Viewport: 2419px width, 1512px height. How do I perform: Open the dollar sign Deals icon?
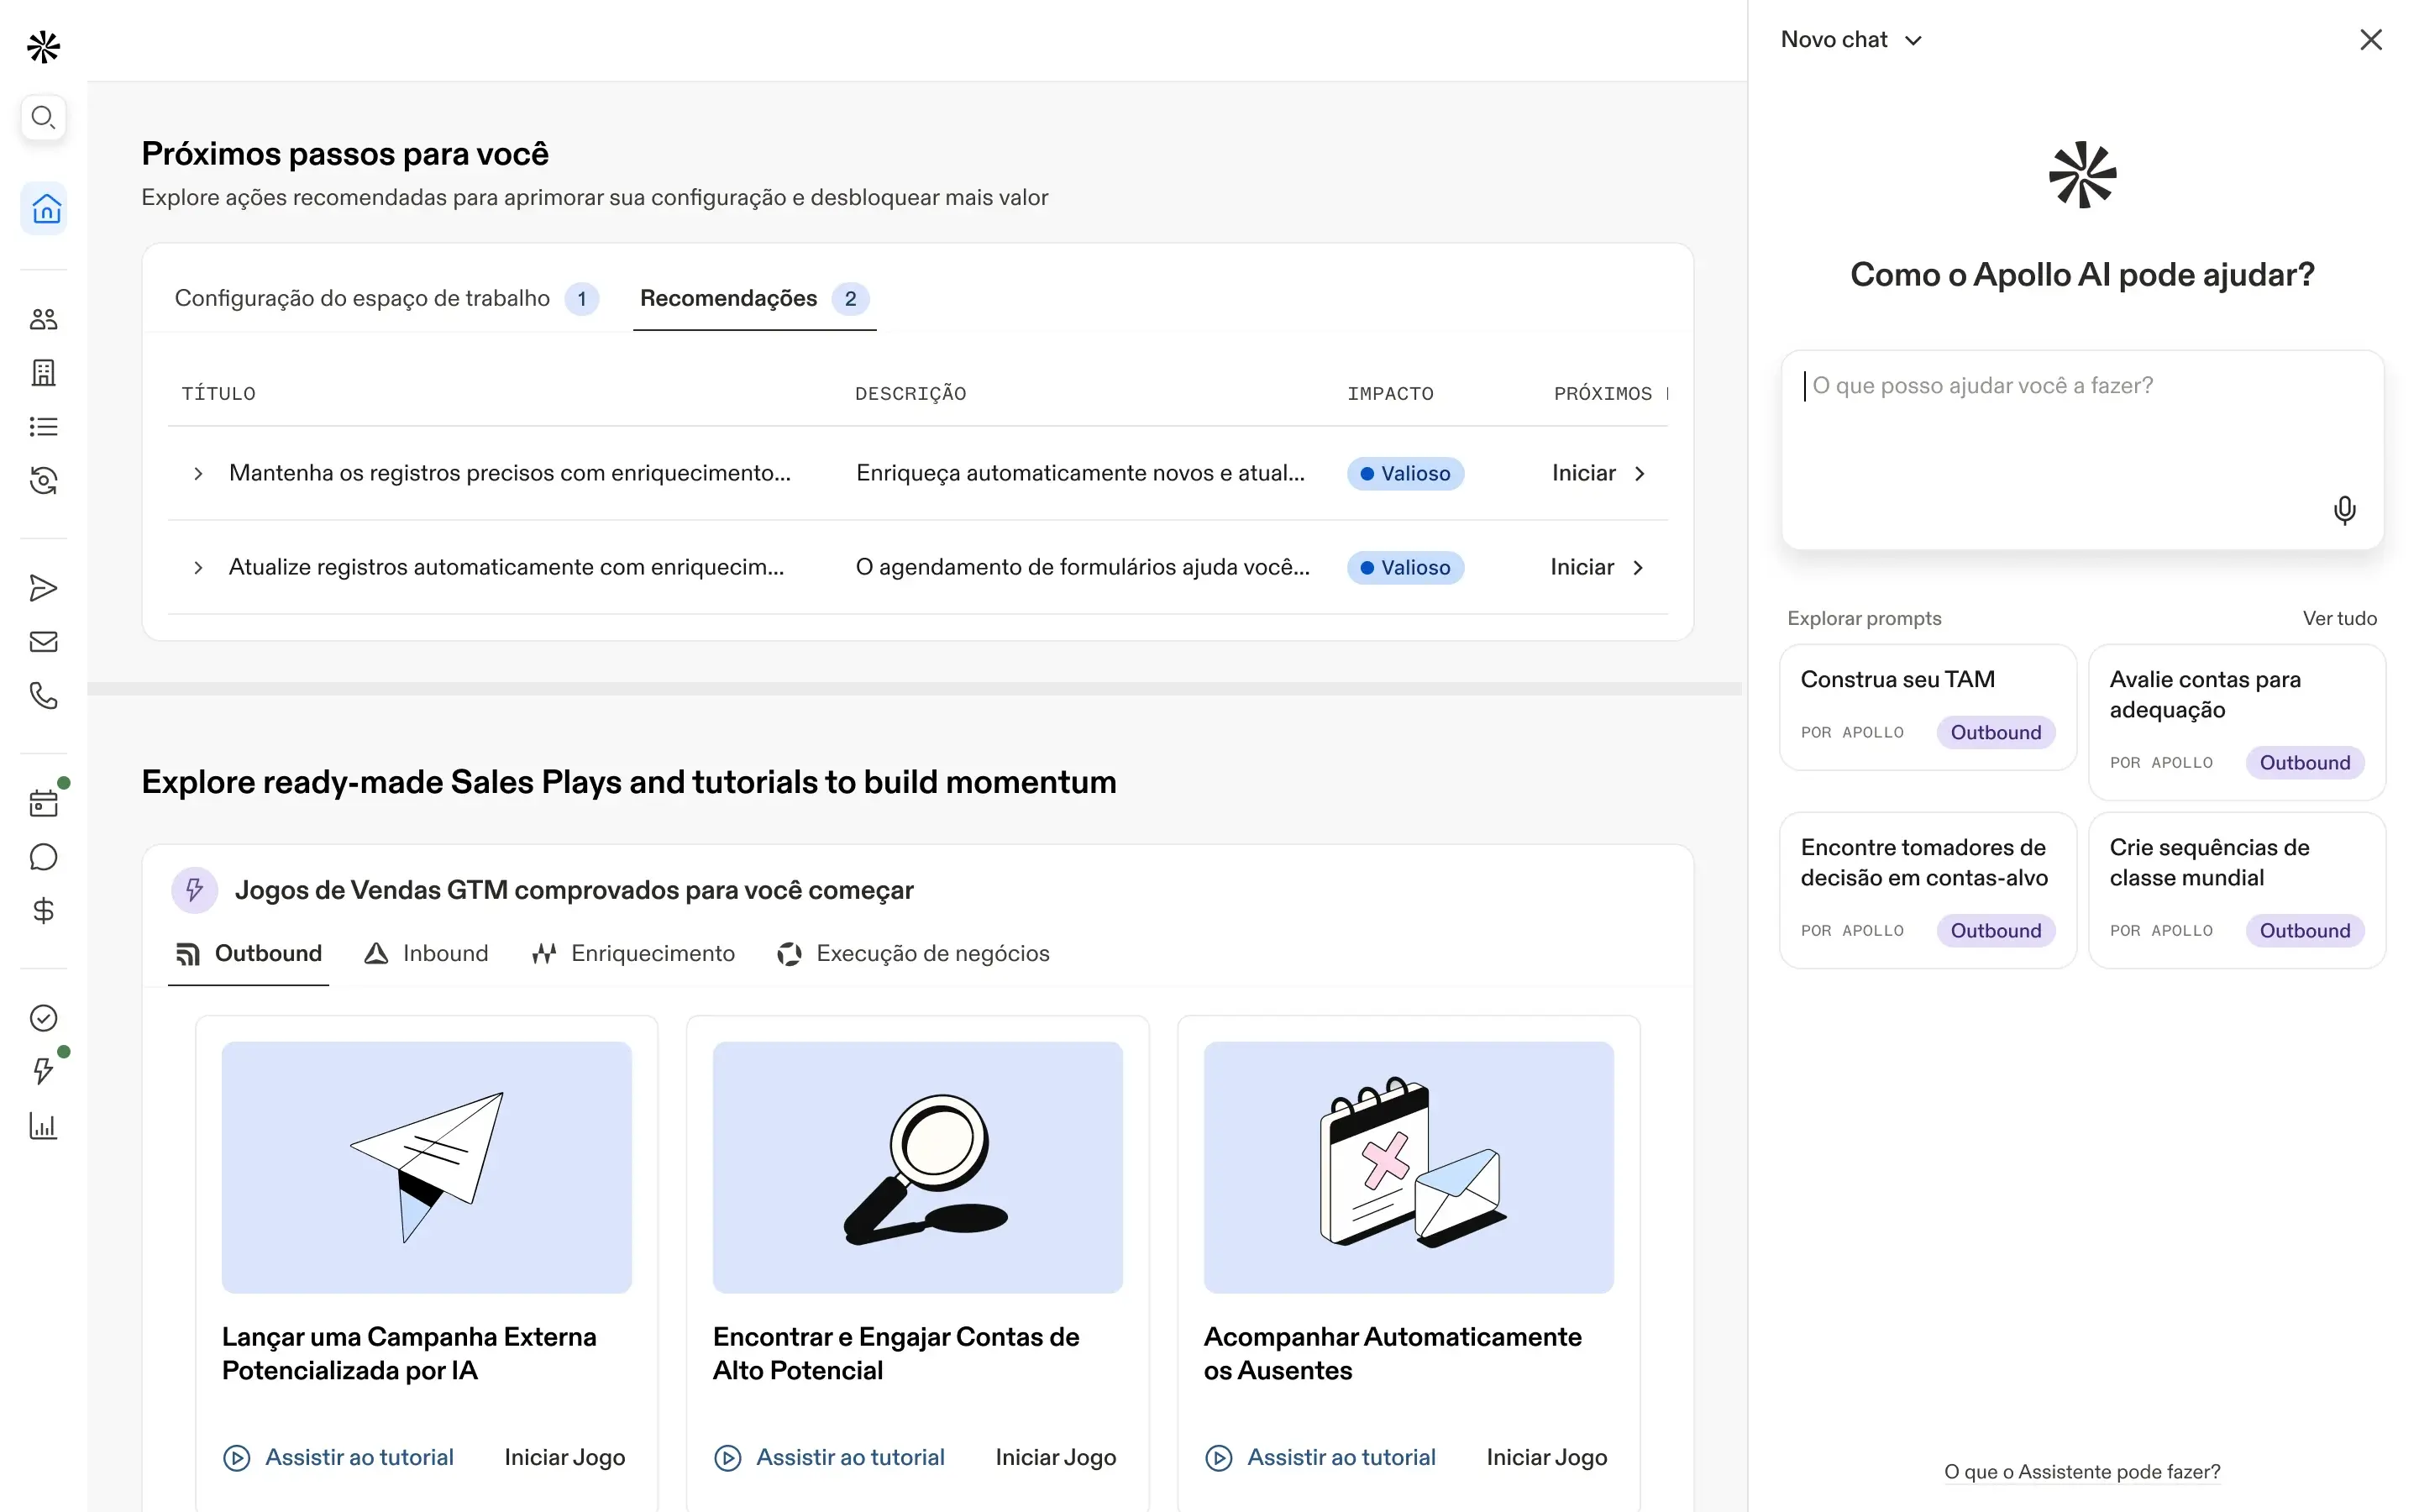[x=43, y=910]
